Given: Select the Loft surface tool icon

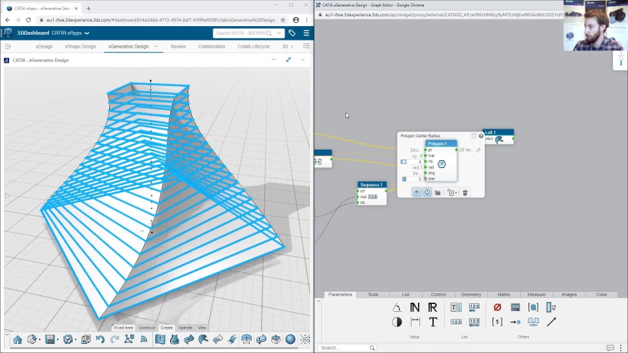Looking at the screenshot, I should pyautogui.click(x=203, y=340).
